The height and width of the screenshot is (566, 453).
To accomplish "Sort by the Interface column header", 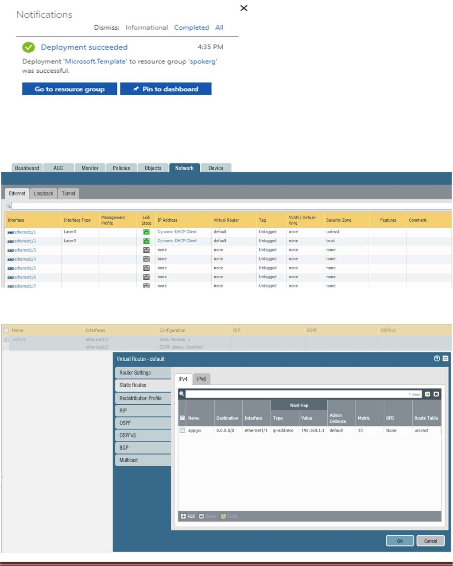I will point(33,220).
